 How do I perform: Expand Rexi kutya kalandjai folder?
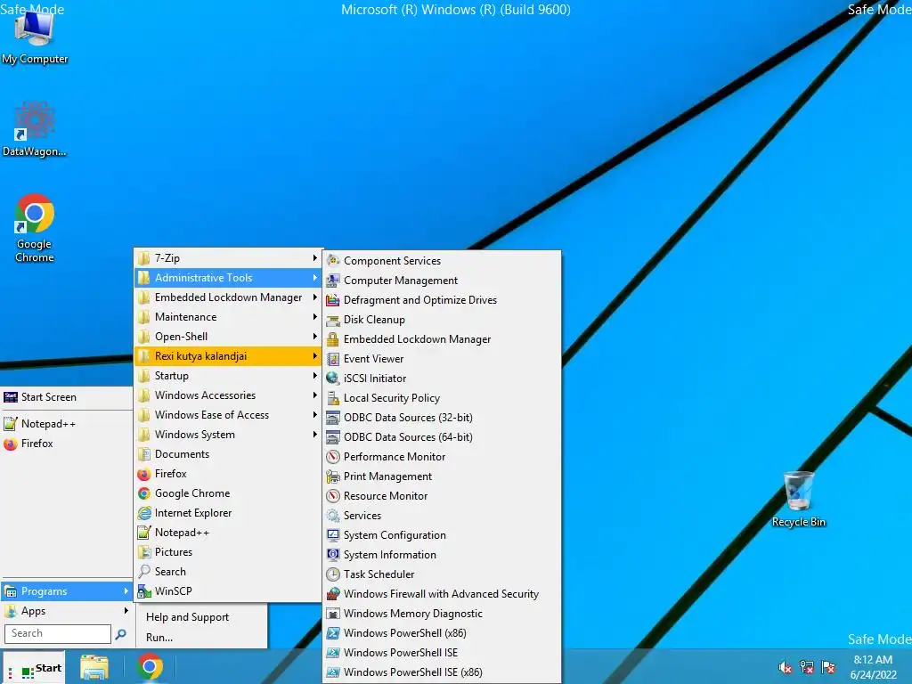pos(228,356)
